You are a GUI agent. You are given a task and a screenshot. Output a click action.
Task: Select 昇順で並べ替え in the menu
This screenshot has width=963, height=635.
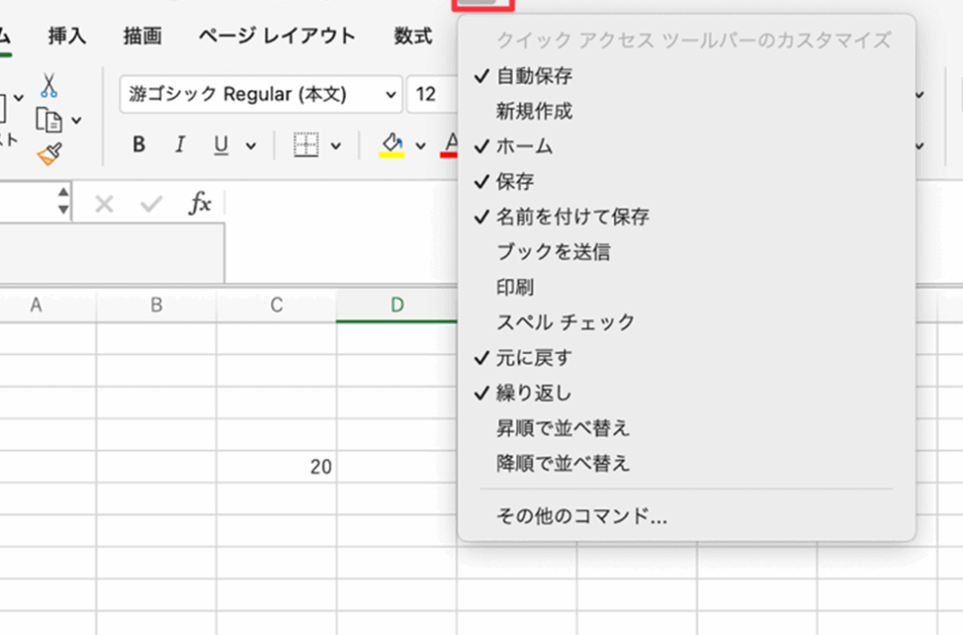pos(562,428)
